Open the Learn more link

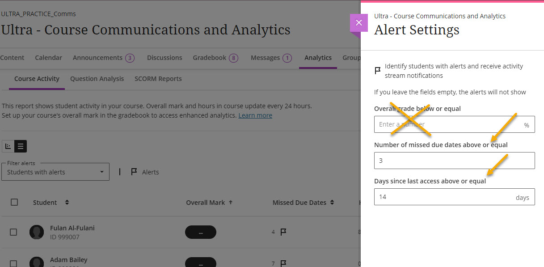click(255, 115)
